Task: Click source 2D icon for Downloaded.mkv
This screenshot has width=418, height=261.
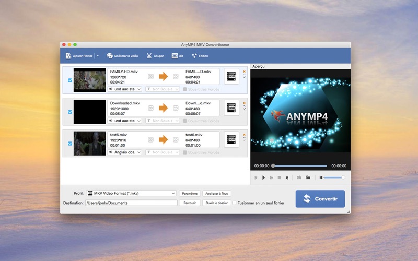Action: [x=150, y=108]
